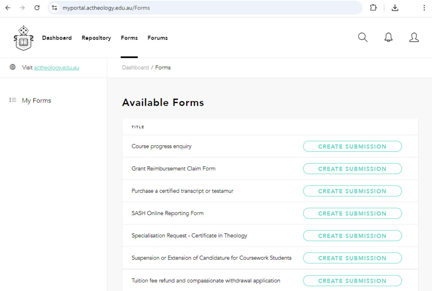
Task: Visit the actheology.edu.au link
Action: pos(57,67)
